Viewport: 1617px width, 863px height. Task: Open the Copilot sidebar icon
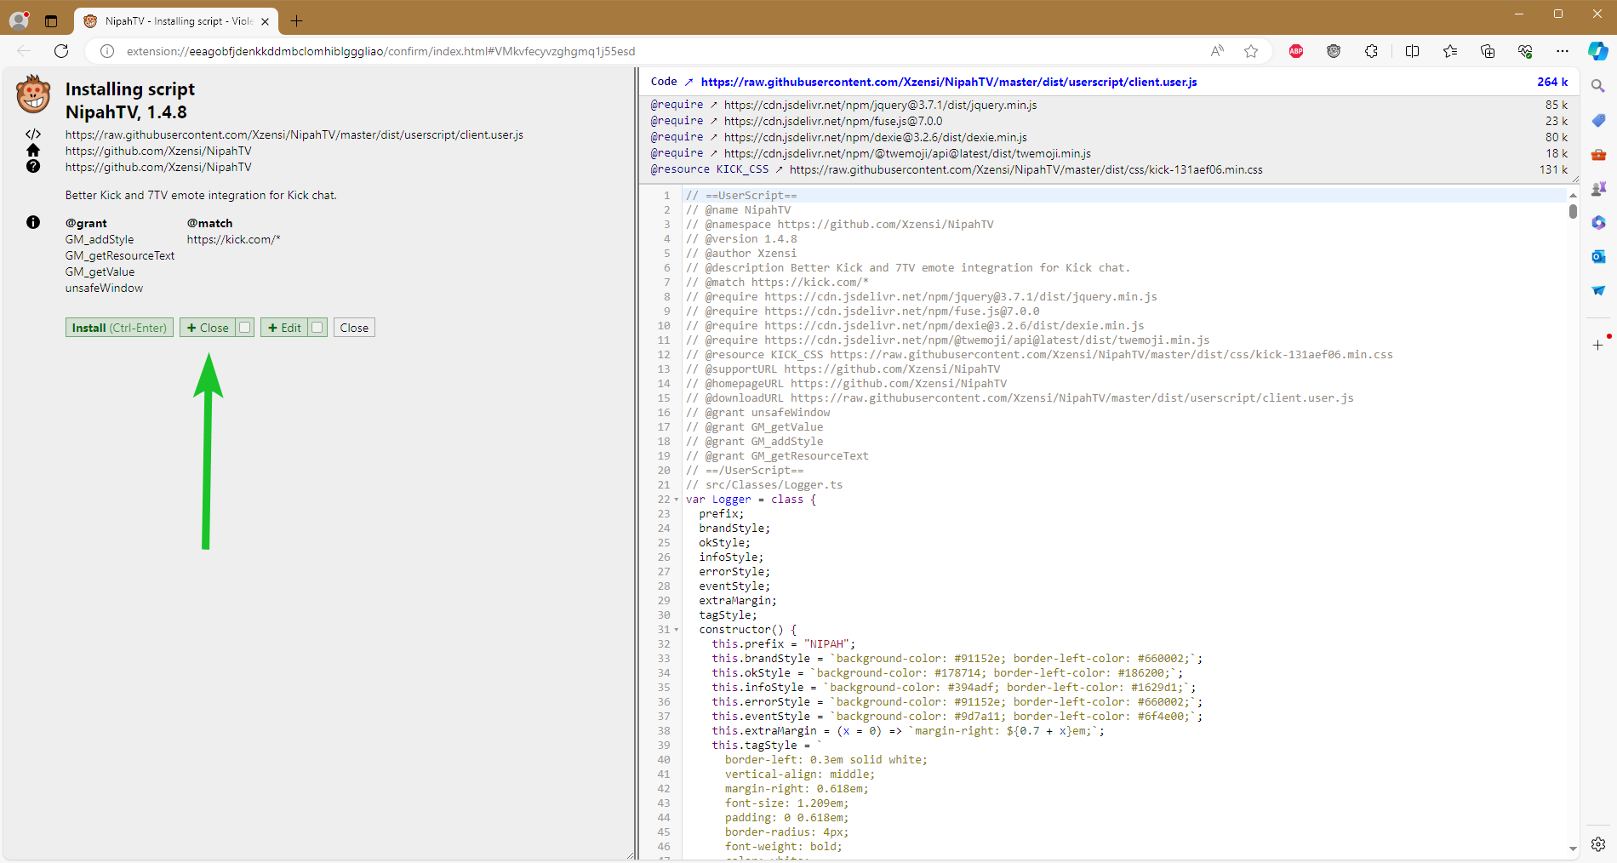coord(1598,51)
